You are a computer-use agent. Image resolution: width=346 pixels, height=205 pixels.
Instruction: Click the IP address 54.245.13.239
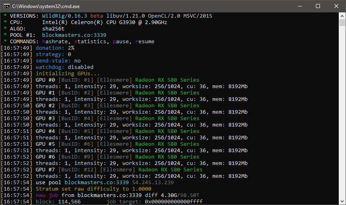pyautogui.click(x=153, y=182)
